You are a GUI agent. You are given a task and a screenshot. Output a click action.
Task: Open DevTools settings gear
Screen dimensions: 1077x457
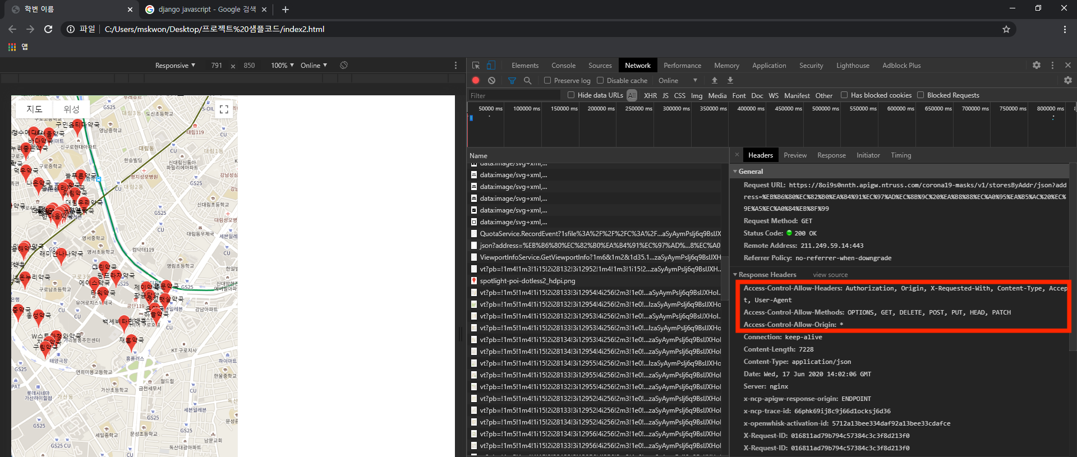(x=1037, y=65)
